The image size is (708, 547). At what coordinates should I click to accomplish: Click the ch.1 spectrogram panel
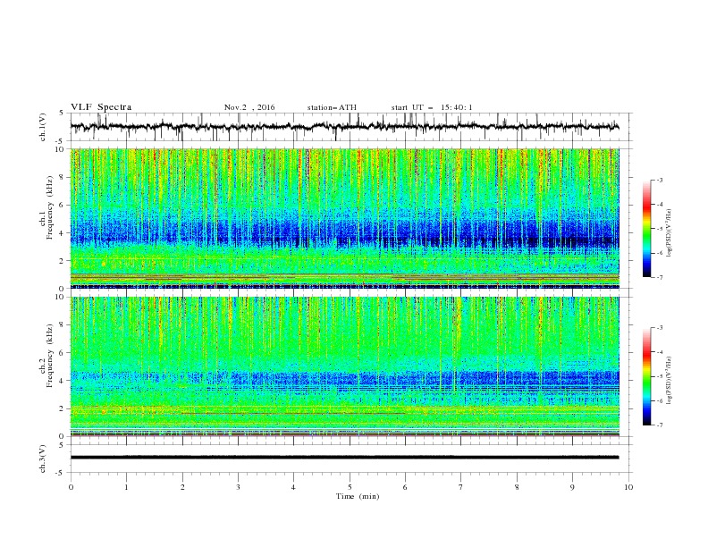tap(344, 218)
